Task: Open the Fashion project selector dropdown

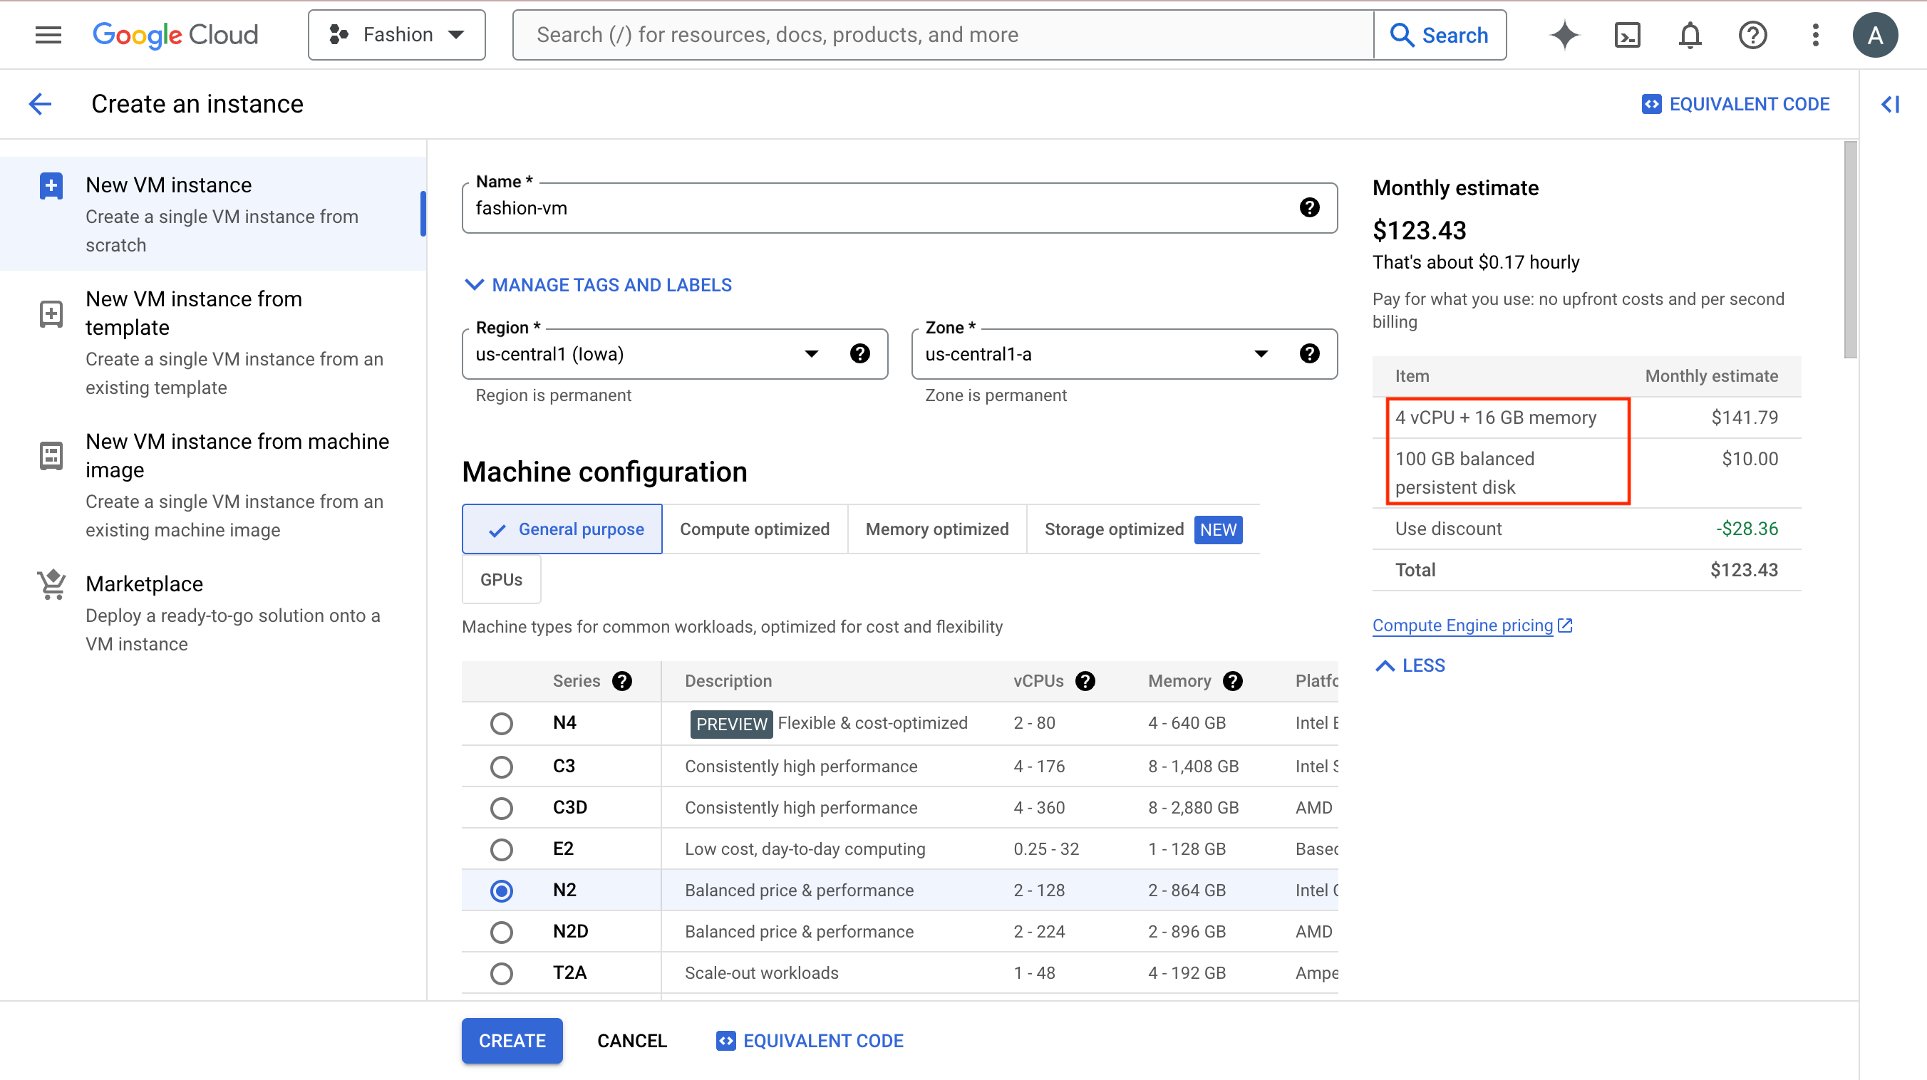Action: pyautogui.click(x=396, y=34)
